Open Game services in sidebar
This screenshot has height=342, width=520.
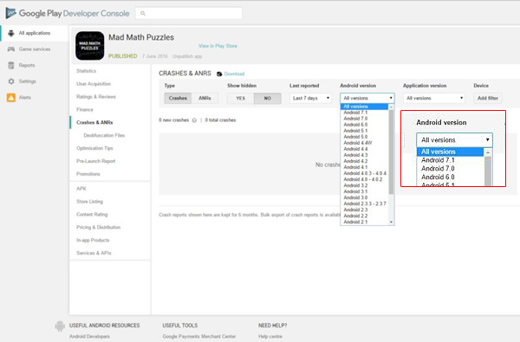35,49
